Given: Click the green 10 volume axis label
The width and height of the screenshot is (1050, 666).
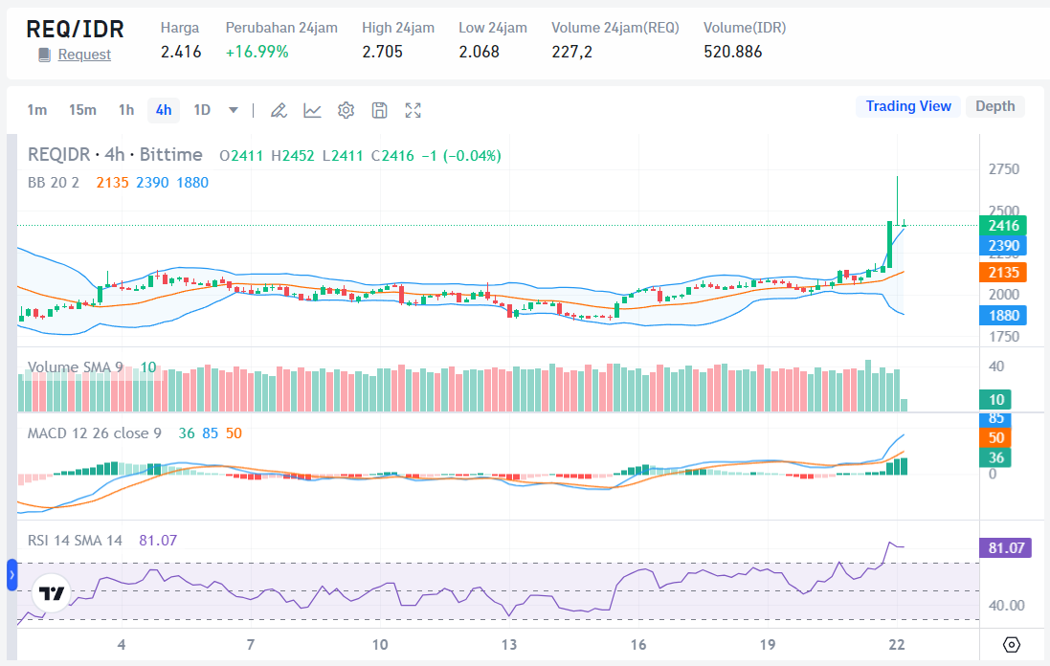Looking at the screenshot, I should (x=995, y=400).
